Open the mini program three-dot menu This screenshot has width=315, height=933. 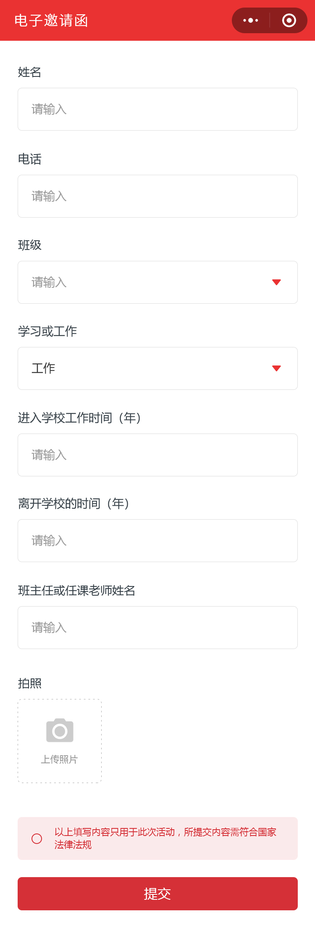click(251, 20)
